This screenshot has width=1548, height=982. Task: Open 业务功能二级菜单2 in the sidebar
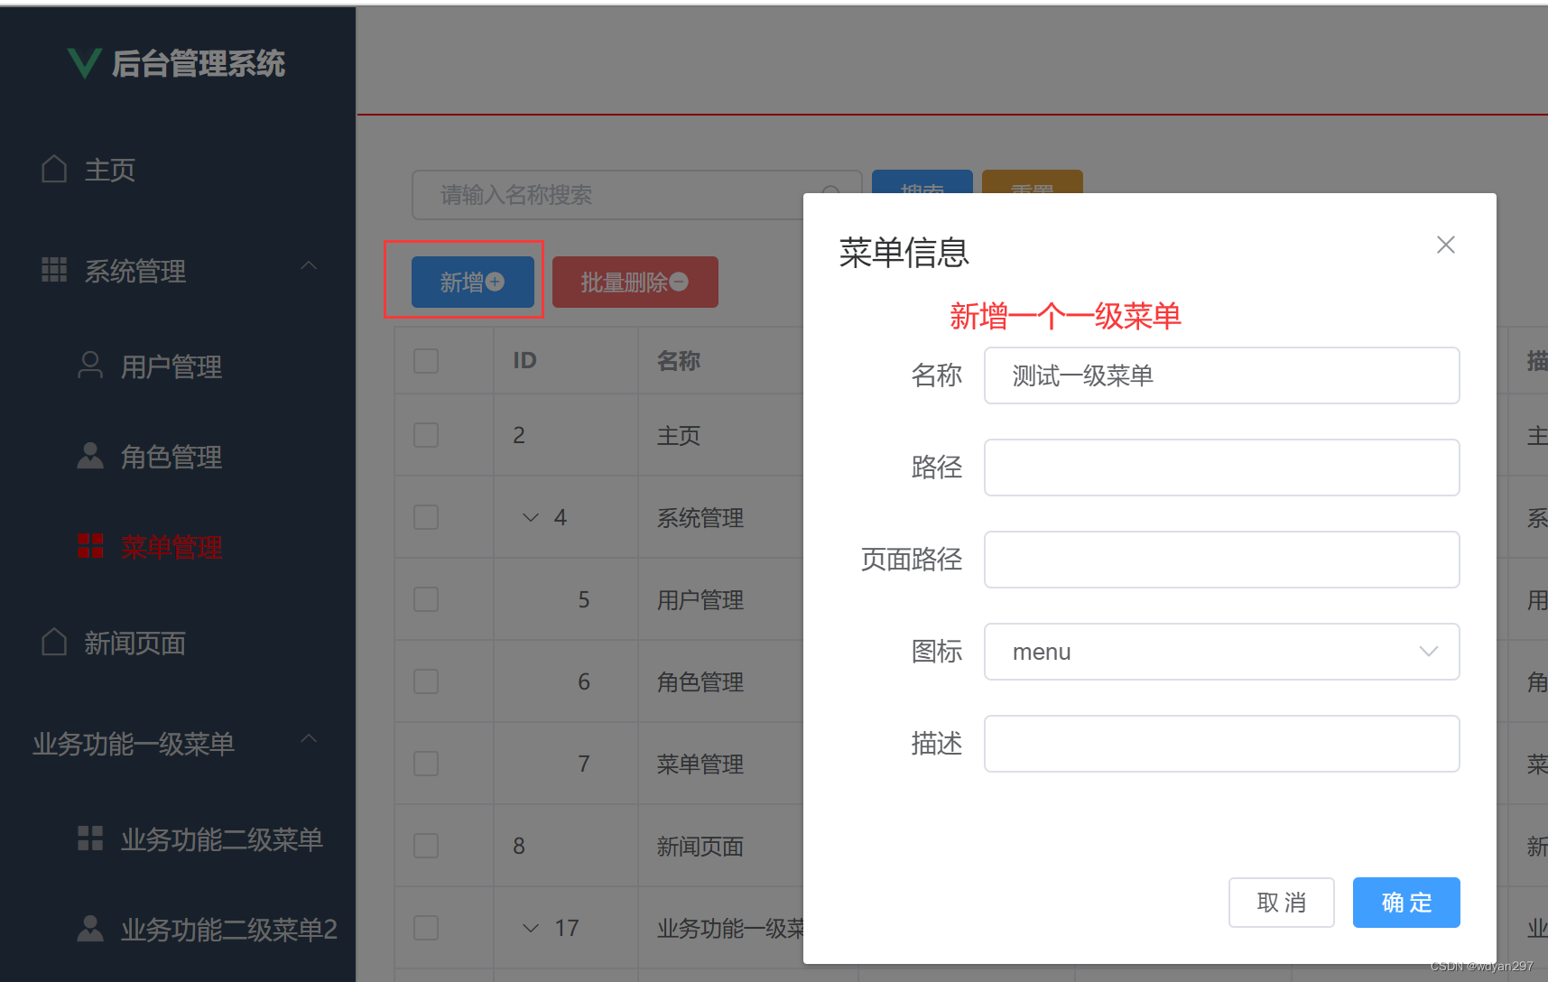(229, 929)
